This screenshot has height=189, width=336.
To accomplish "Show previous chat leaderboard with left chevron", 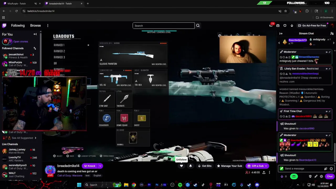I will pyautogui.click(x=279, y=43).
